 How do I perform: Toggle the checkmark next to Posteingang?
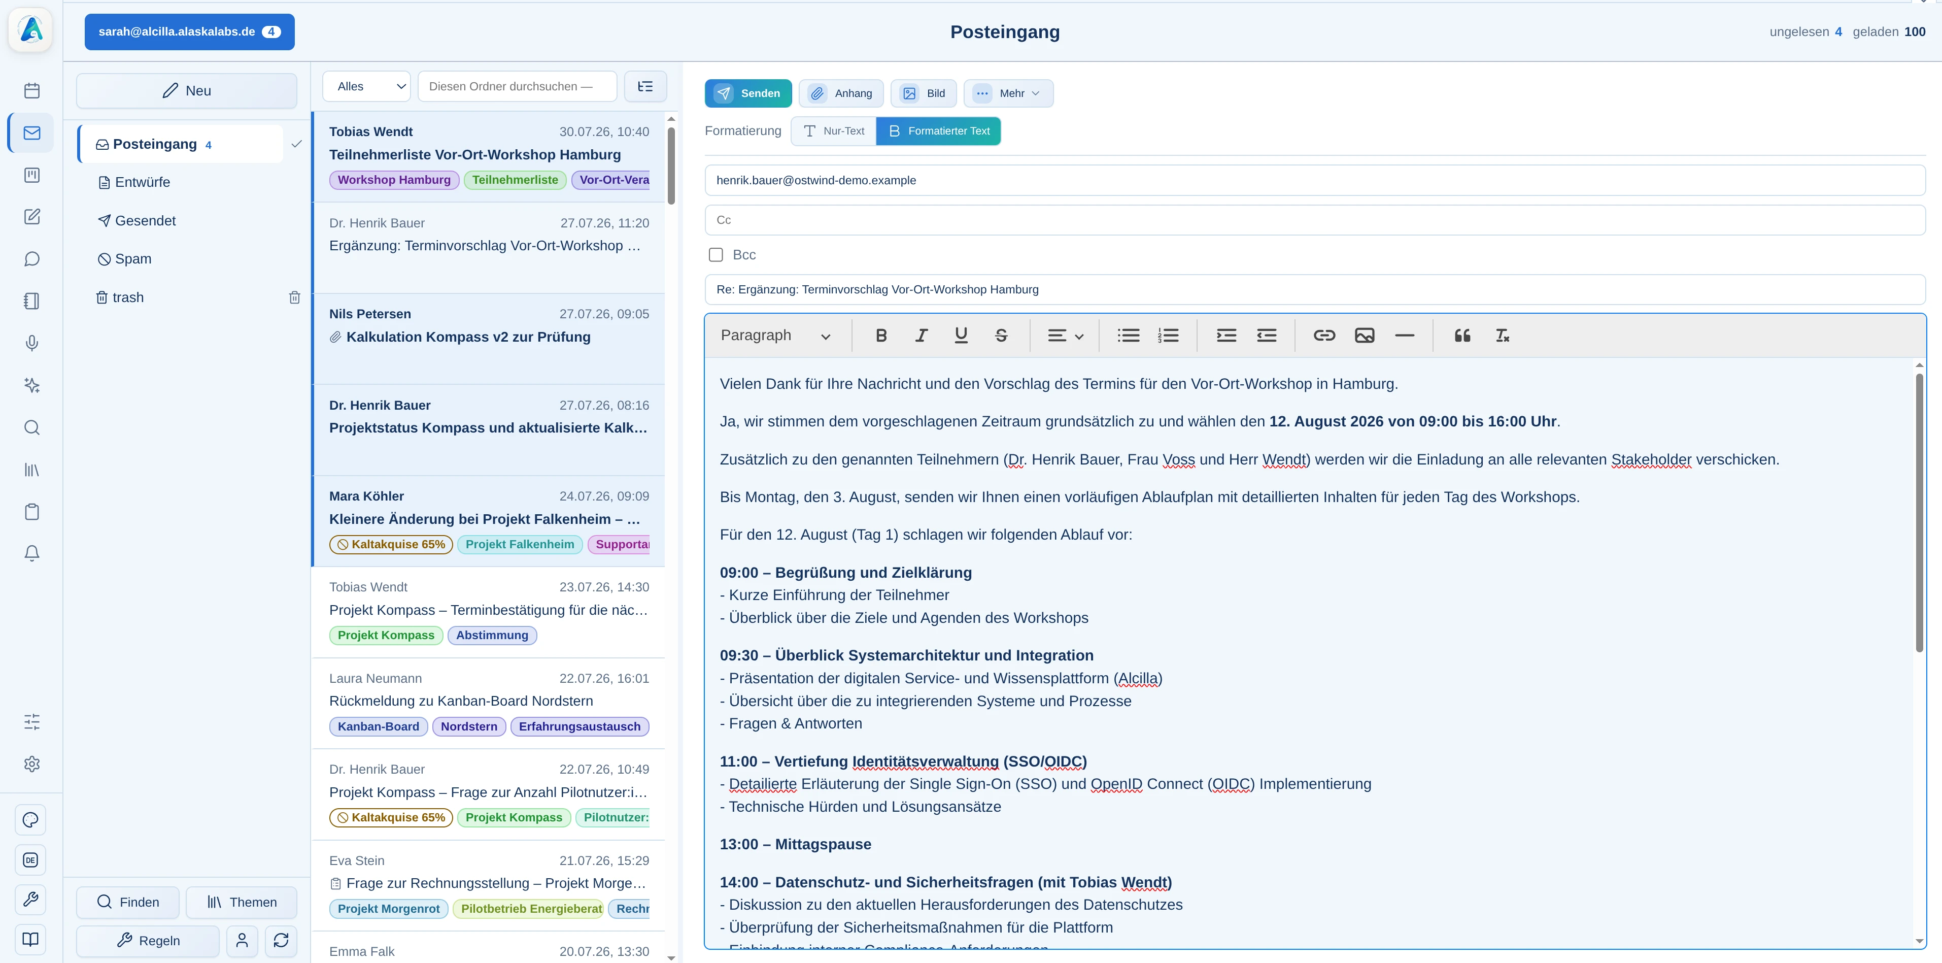click(296, 144)
